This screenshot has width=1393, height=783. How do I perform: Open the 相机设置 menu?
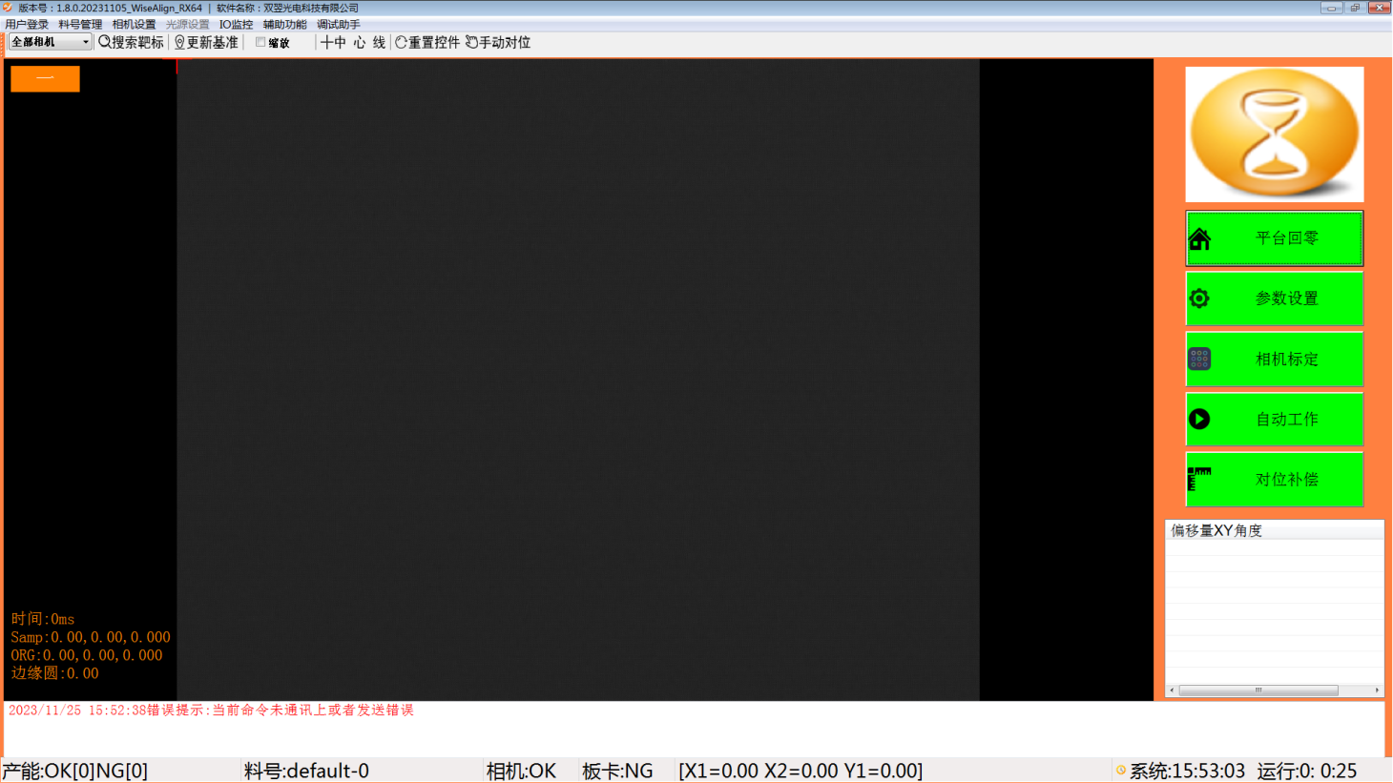134,24
